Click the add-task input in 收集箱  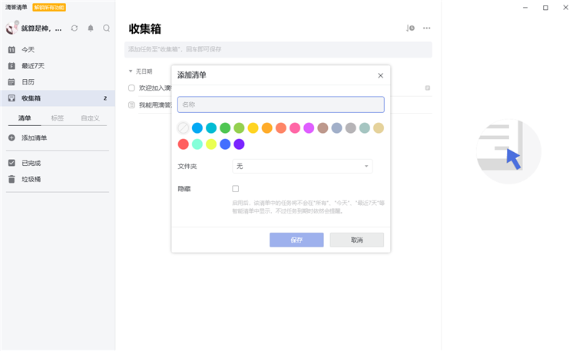click(278, 49)
